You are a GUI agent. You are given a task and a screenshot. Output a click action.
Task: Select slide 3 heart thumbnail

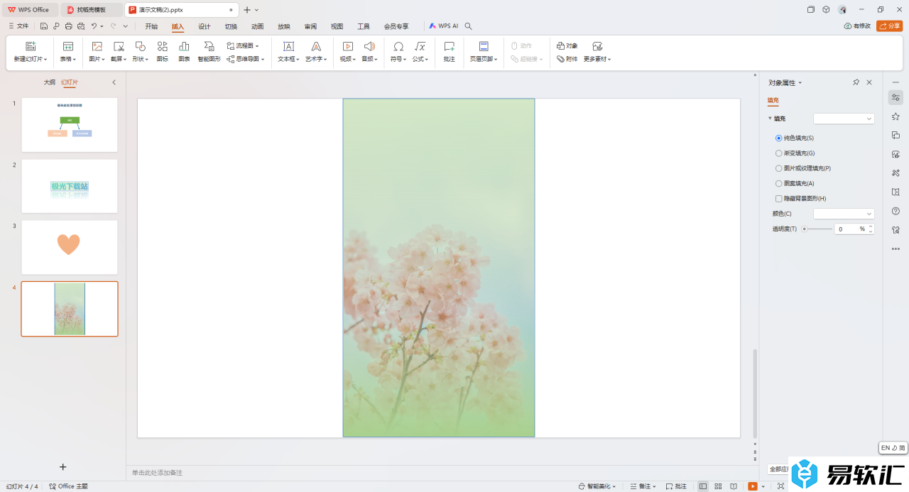click(70, 247)
